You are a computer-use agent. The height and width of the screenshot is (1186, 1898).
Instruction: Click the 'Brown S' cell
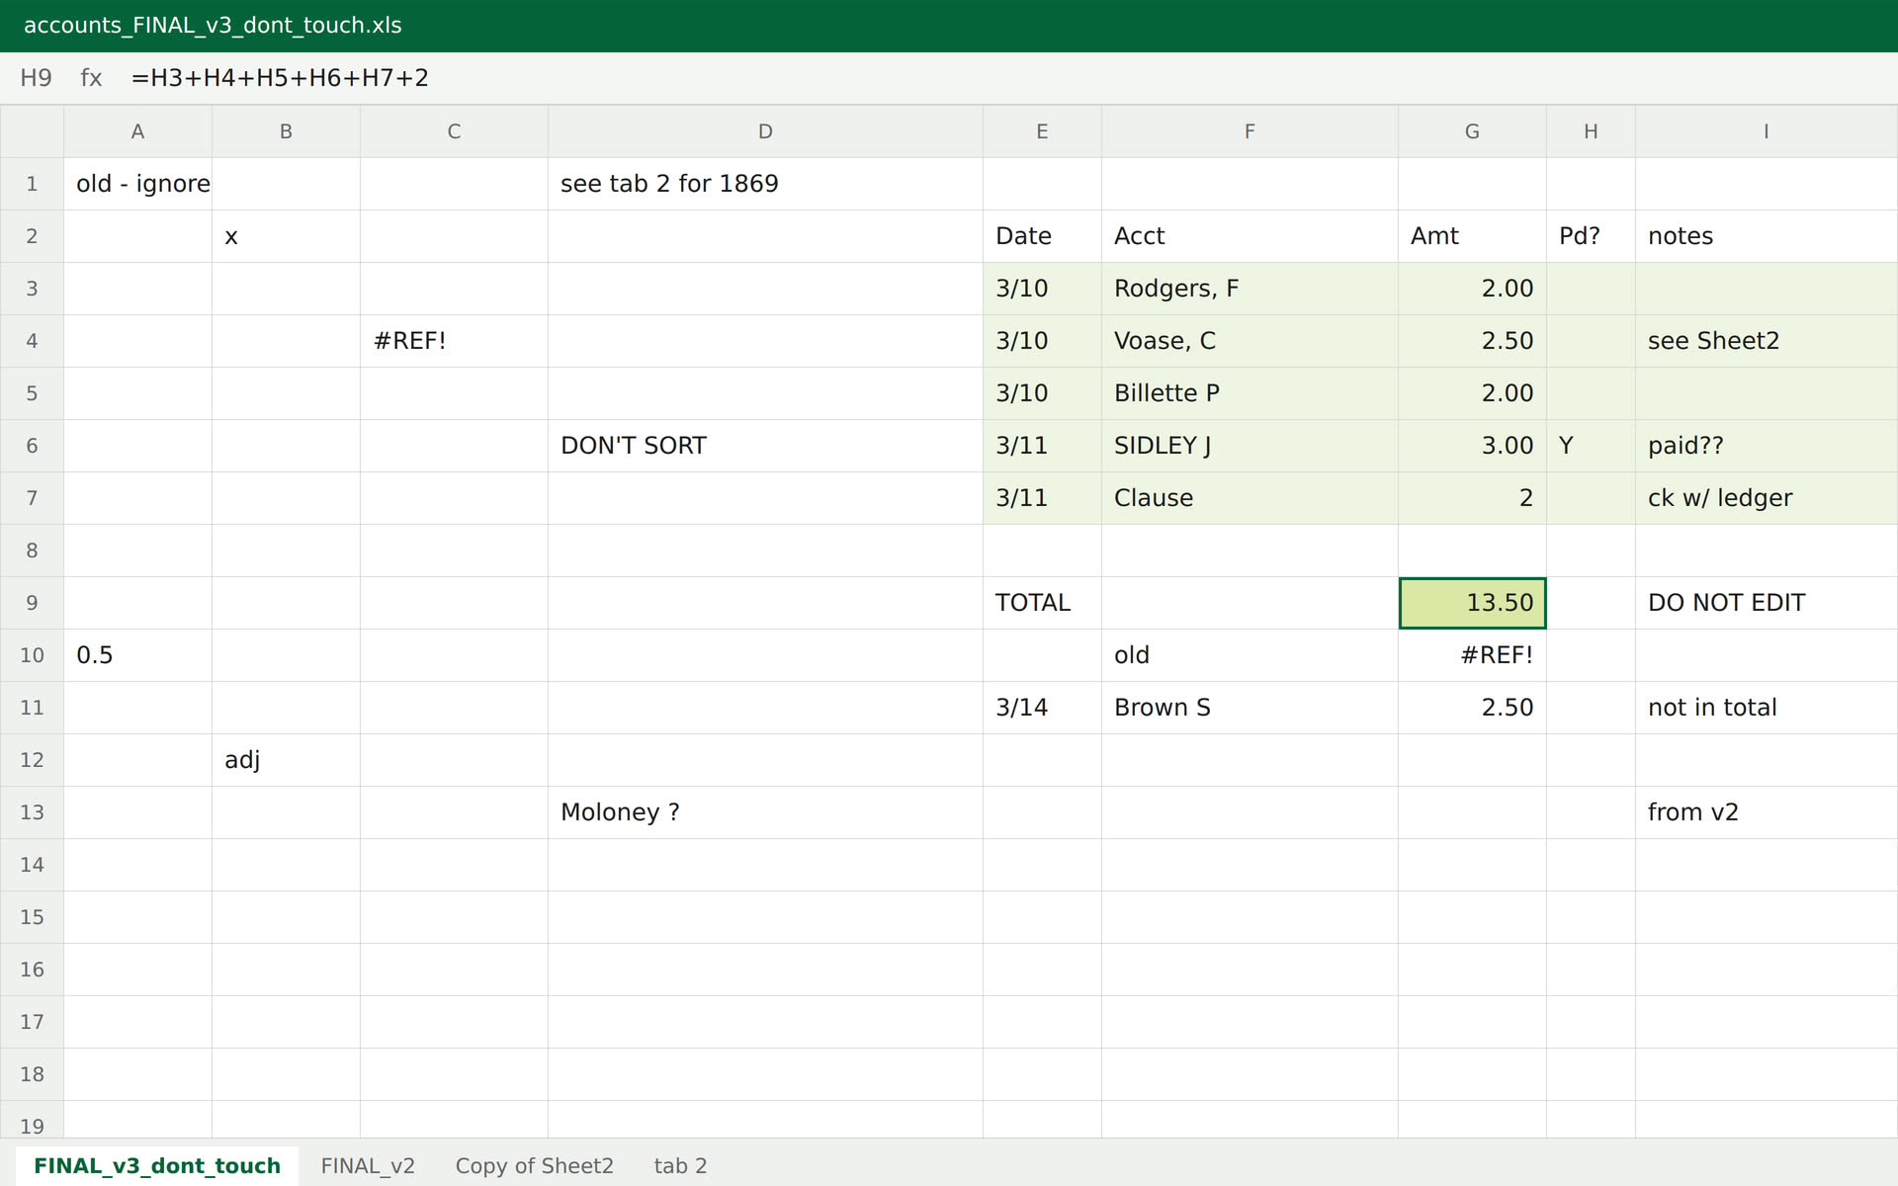1250,708
